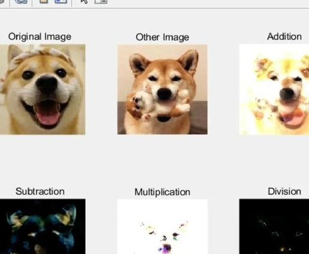The width and height of the screenshot is (309, 254).
Task: Click the black nose in Original Image
Action: (x=47, y=85)
